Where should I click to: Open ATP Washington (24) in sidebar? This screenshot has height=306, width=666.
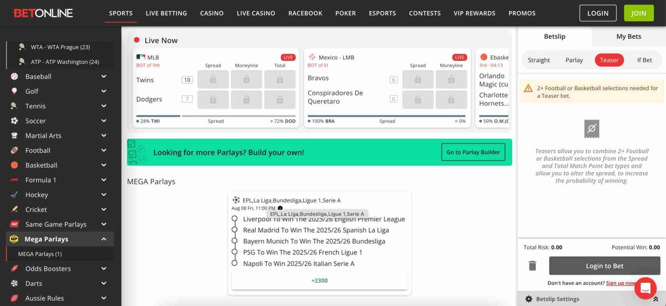pyautogui.click(x=65, y=62)
